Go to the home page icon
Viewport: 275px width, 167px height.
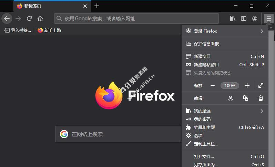[x=41, y=19]
